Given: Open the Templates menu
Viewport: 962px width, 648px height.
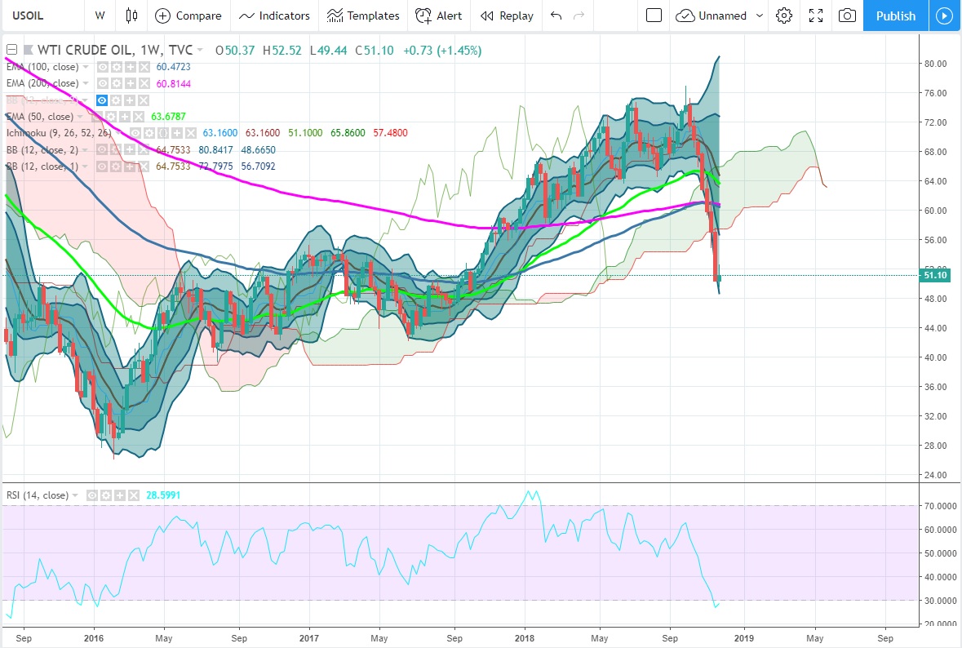Looking at the screenshot, I should [363, 16].
